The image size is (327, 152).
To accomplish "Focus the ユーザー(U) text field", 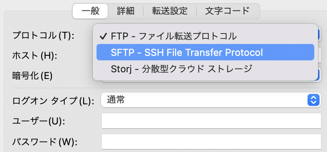I will tap(211, 121).
